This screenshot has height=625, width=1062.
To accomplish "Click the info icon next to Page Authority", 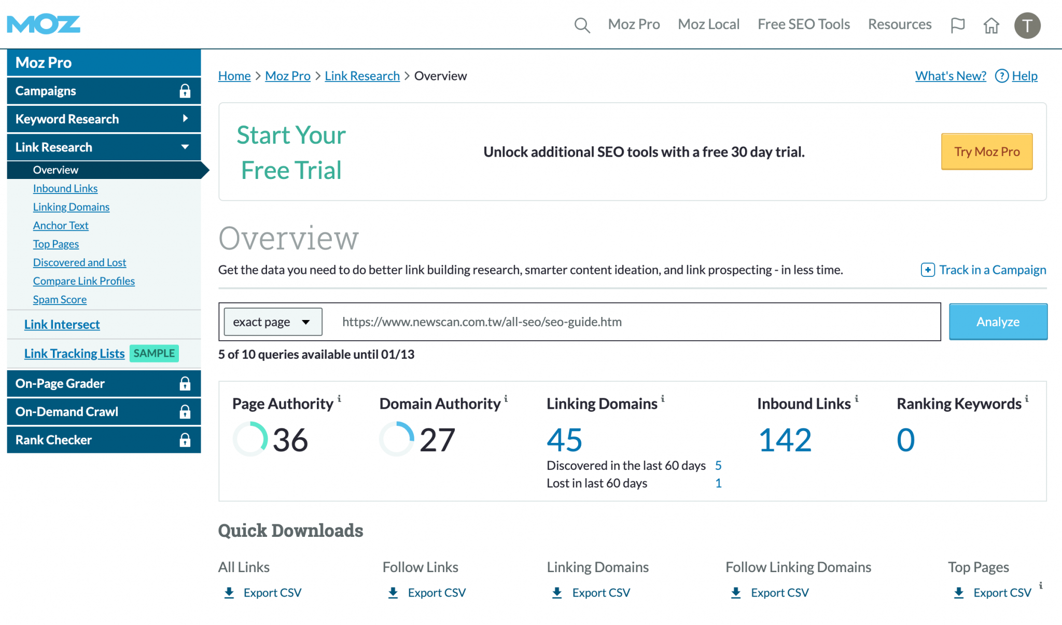I will coord(340,398).
